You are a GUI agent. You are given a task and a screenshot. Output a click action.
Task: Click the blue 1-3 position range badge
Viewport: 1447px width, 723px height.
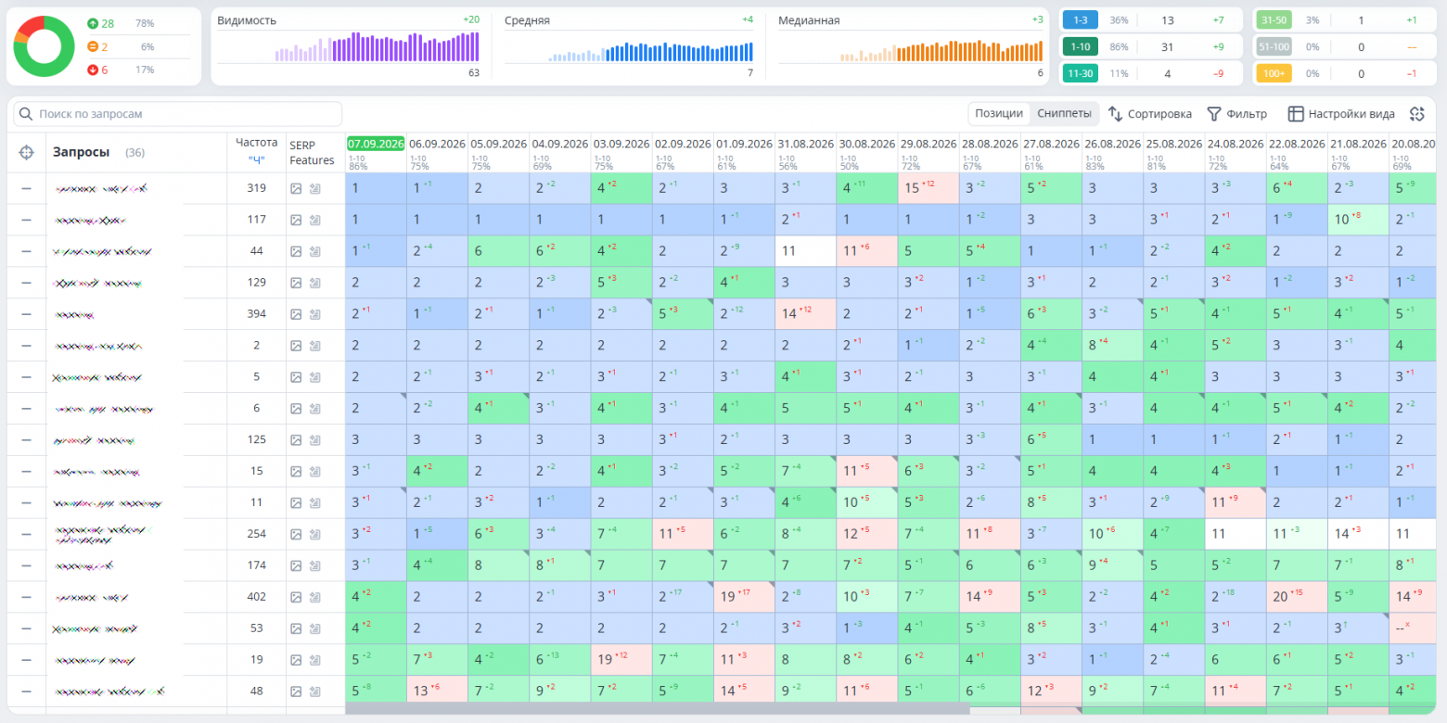1082,20
